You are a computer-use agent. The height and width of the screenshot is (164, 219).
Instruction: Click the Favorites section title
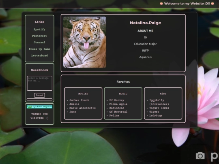[x=123, y=82]
